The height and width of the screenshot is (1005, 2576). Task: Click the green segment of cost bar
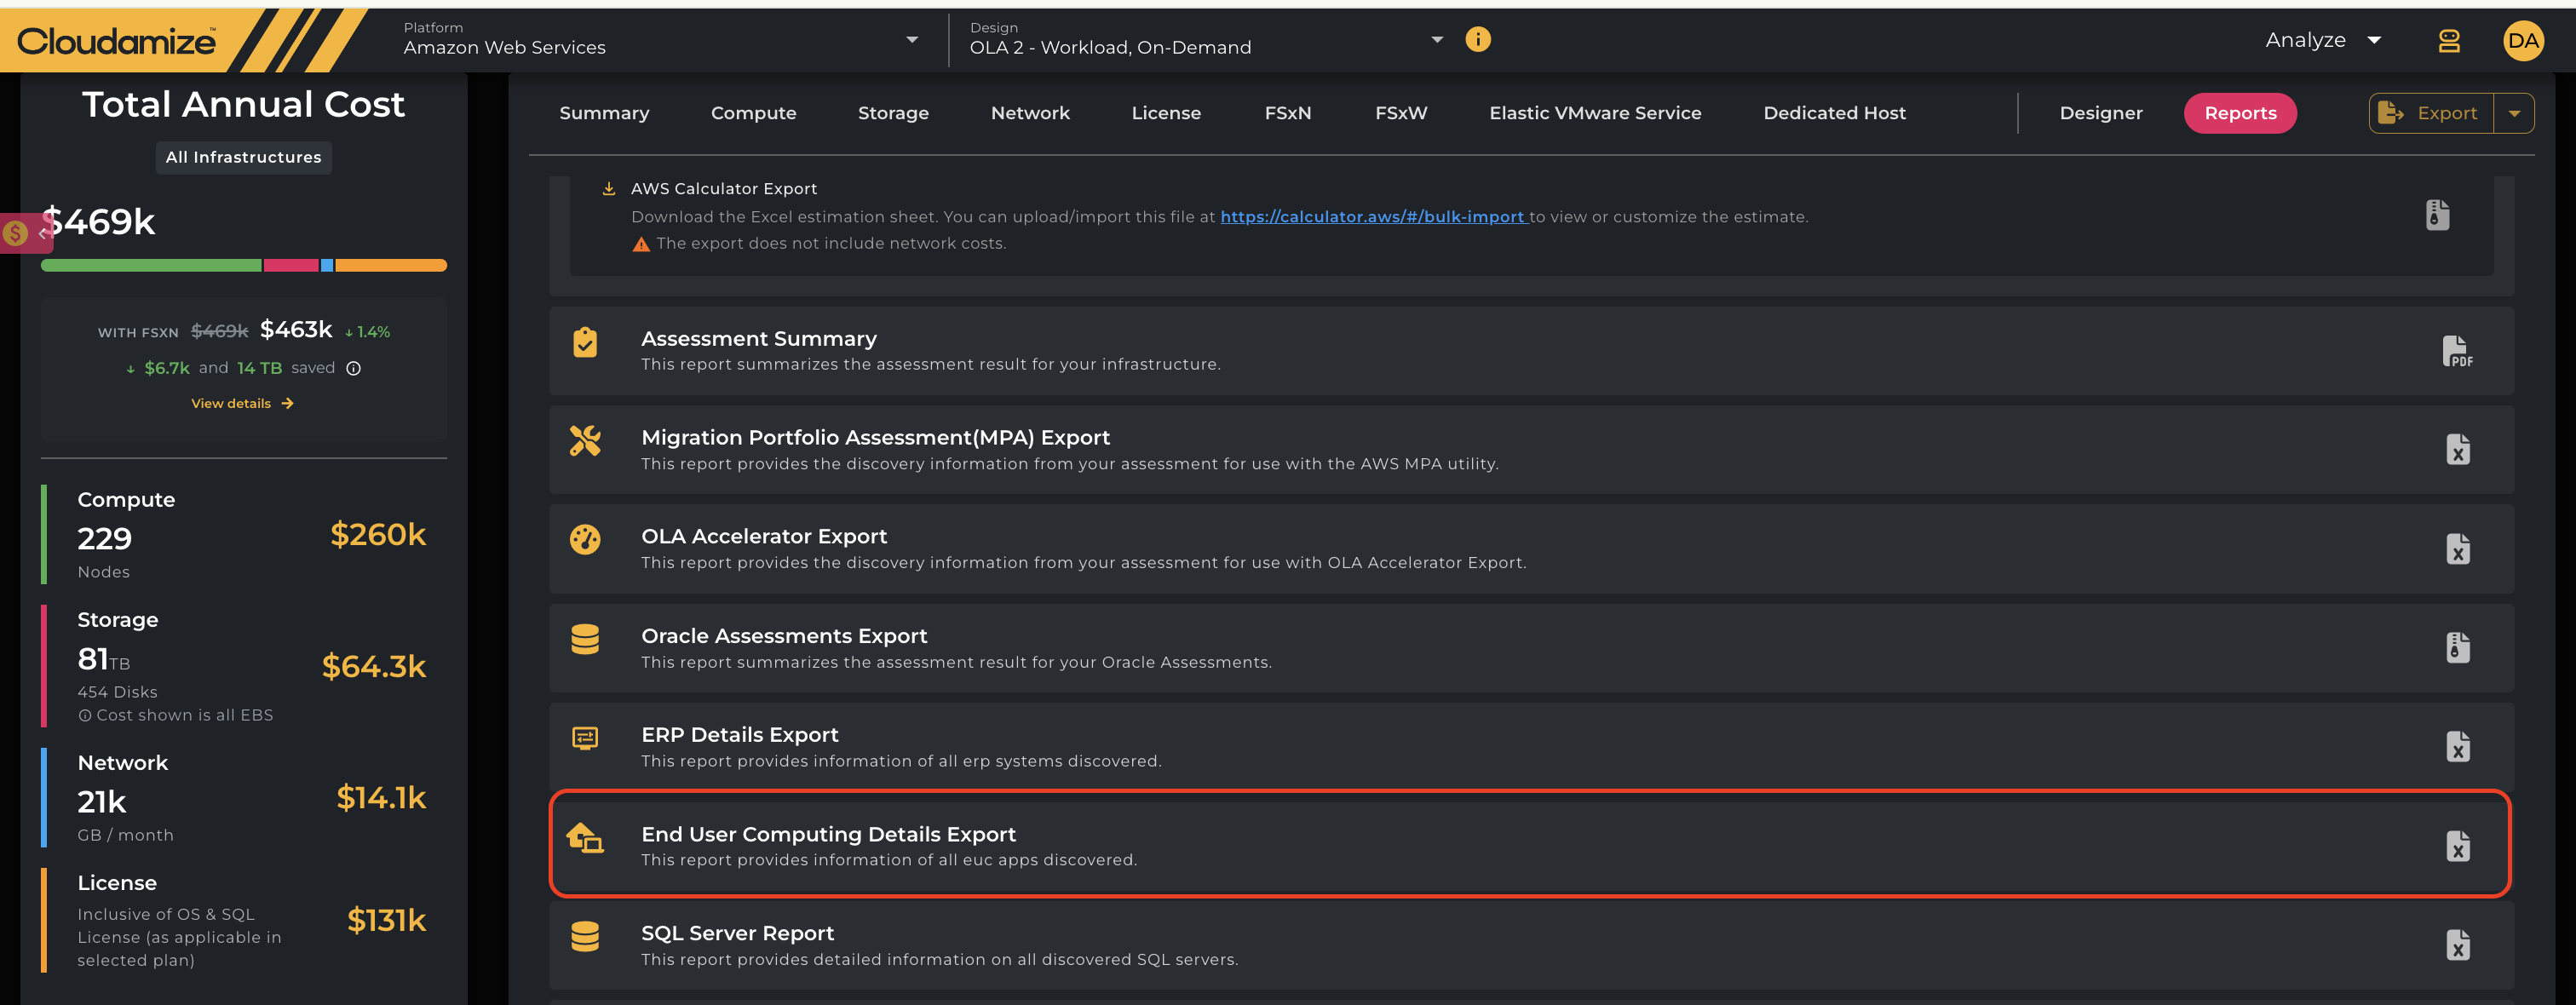(x=151, y=265)
